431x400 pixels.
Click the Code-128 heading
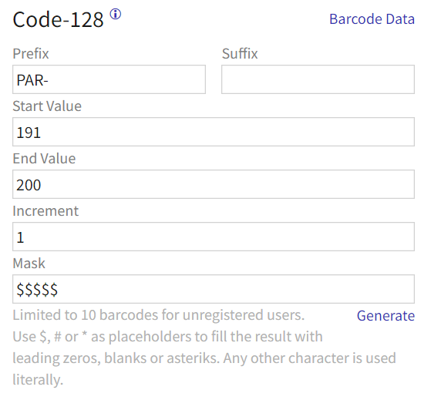(x=58, y=20)
